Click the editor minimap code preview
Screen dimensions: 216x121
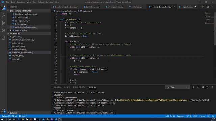pos(209,18)
